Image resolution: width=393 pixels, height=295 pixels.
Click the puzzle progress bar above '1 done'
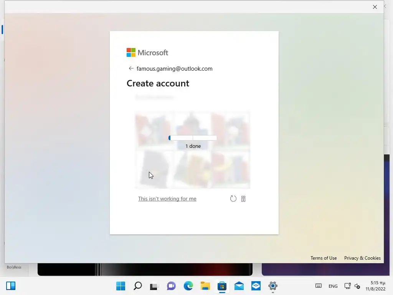coord(193,138)
